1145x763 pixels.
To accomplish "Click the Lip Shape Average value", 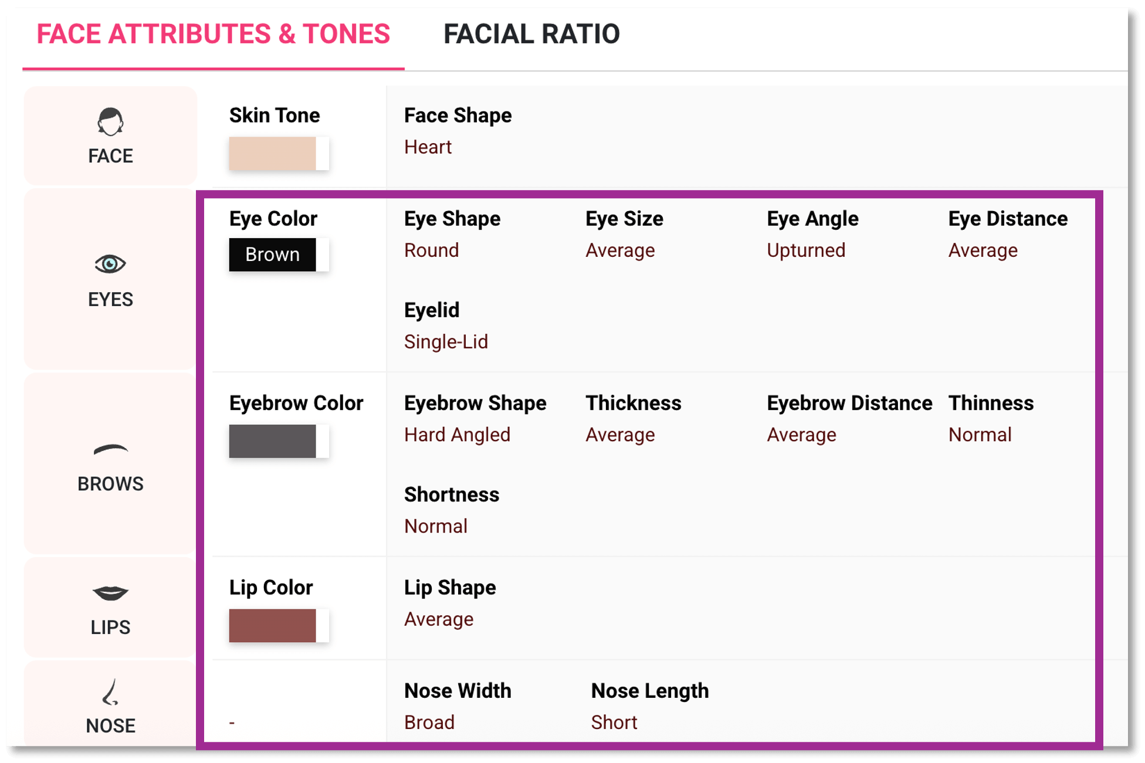I will tap(439, 619).
